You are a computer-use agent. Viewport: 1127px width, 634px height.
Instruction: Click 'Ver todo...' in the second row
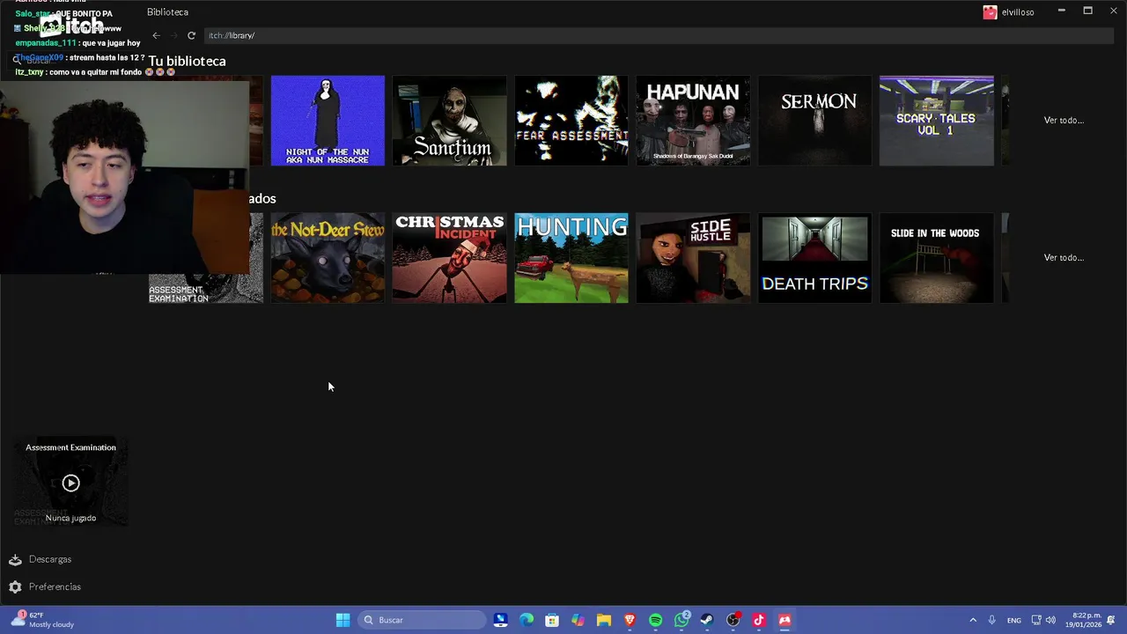pos(1064,258)
